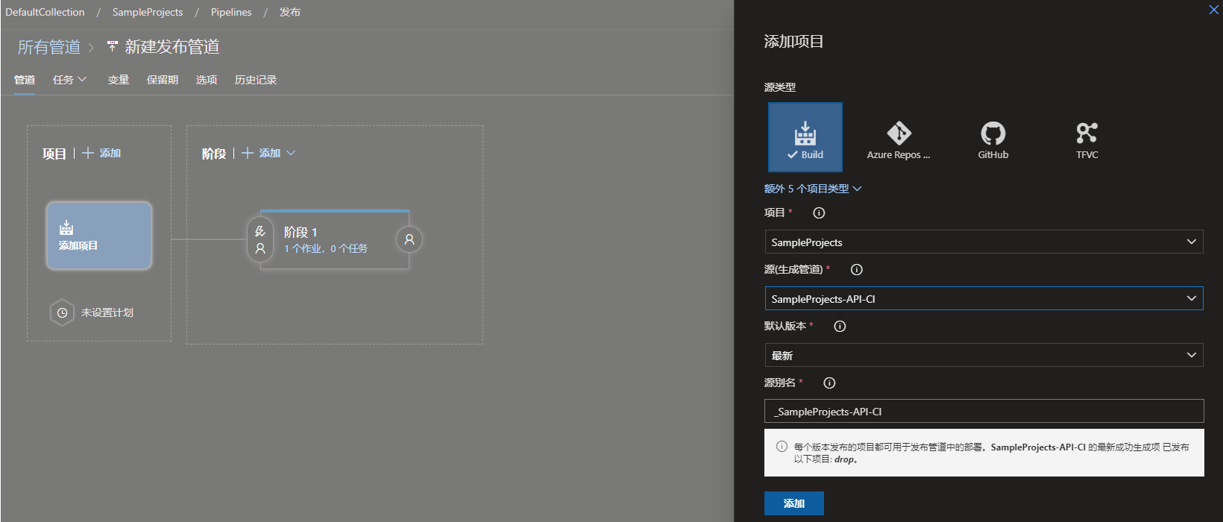Click the 未设置计划 schedule clock icon

(63, 312)
